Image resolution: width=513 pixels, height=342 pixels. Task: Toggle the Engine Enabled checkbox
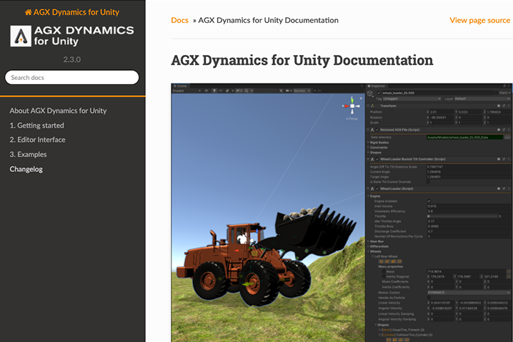pyautogui.click(x=429, y=201)
